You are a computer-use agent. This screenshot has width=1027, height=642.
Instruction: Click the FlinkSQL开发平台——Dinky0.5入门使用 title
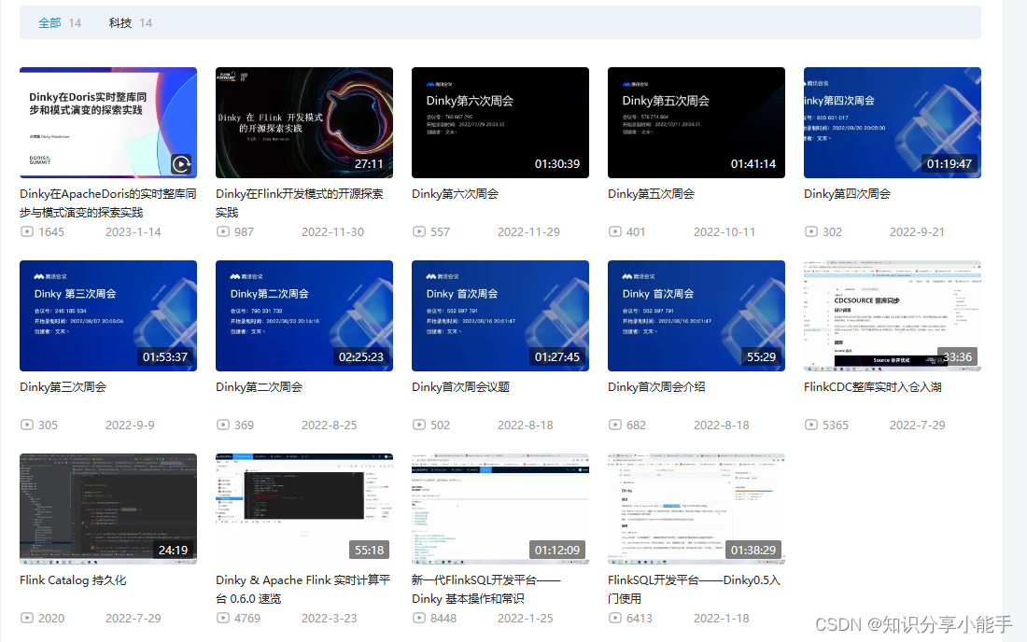pyautogui.click(x=695, y=589)
